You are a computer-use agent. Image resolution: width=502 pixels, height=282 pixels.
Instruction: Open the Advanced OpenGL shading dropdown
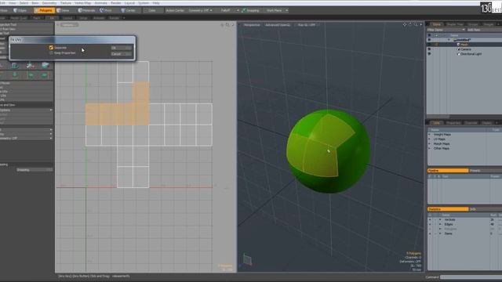278,25
